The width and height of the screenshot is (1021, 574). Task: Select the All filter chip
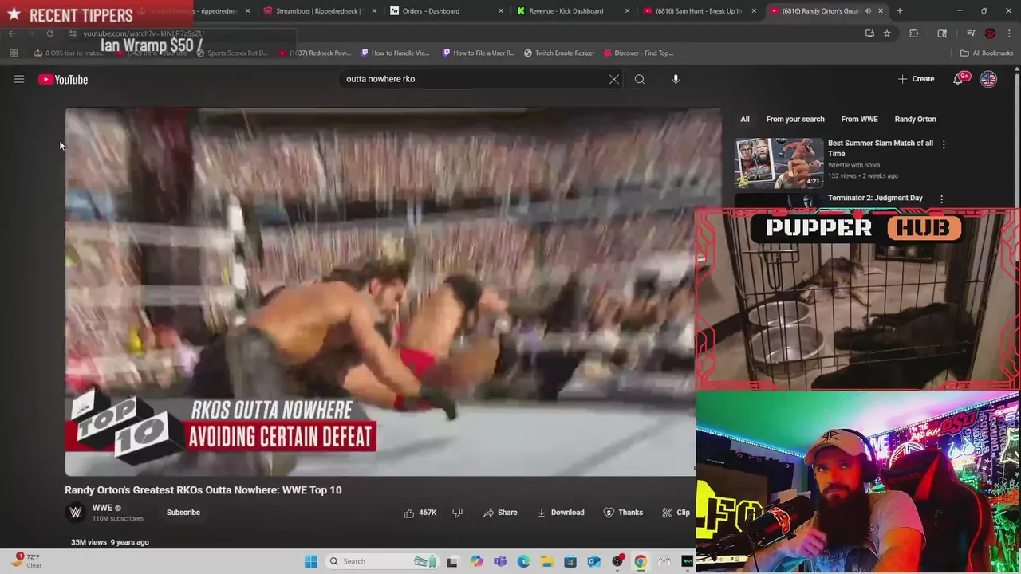point(745,119)
